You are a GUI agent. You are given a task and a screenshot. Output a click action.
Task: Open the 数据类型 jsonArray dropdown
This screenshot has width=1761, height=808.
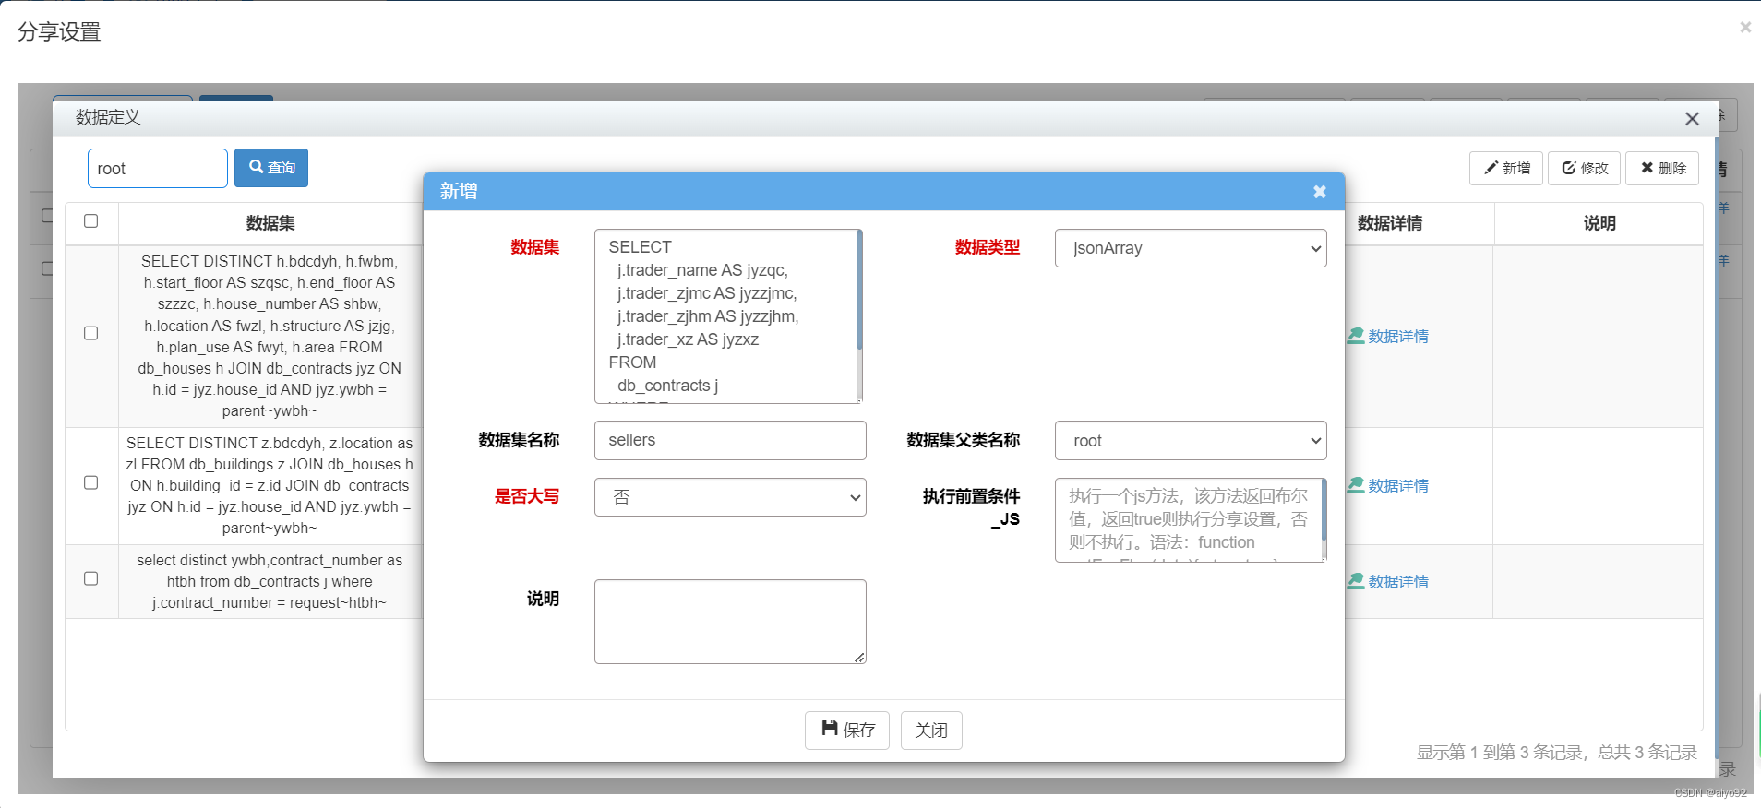tap(1191, 248)
